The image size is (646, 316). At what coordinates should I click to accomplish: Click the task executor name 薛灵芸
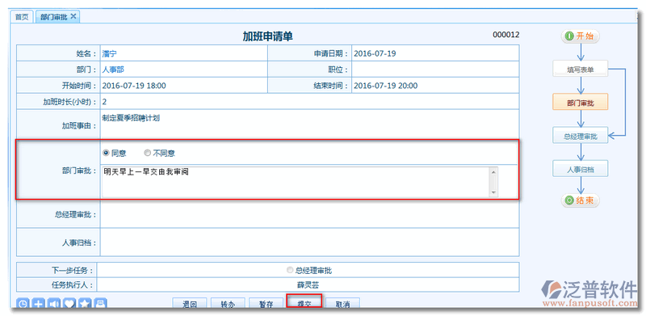click(x=308, y=285)
